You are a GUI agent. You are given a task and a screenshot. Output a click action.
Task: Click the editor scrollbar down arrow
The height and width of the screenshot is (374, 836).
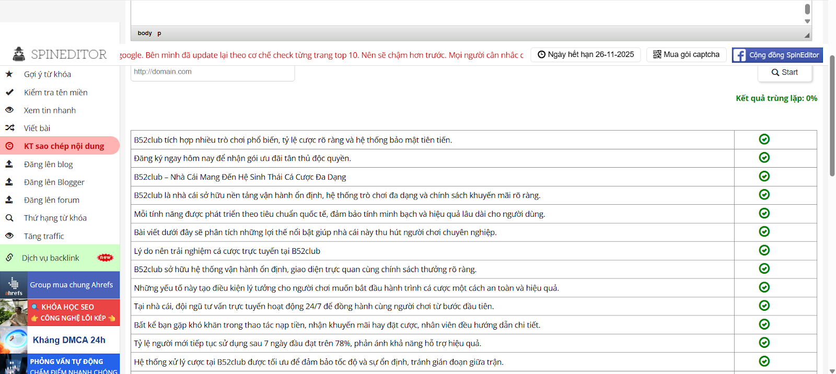[x=807, y=21]
